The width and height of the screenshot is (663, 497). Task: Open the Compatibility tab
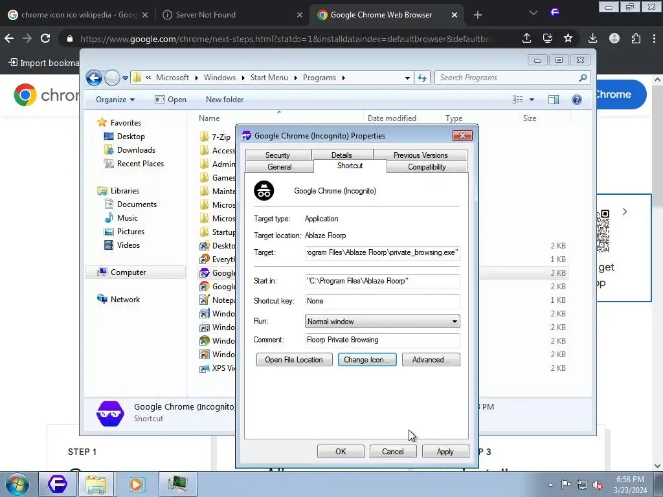click(x=427, y=166)
